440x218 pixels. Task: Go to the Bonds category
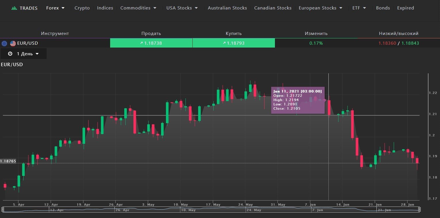click(383, 8)
